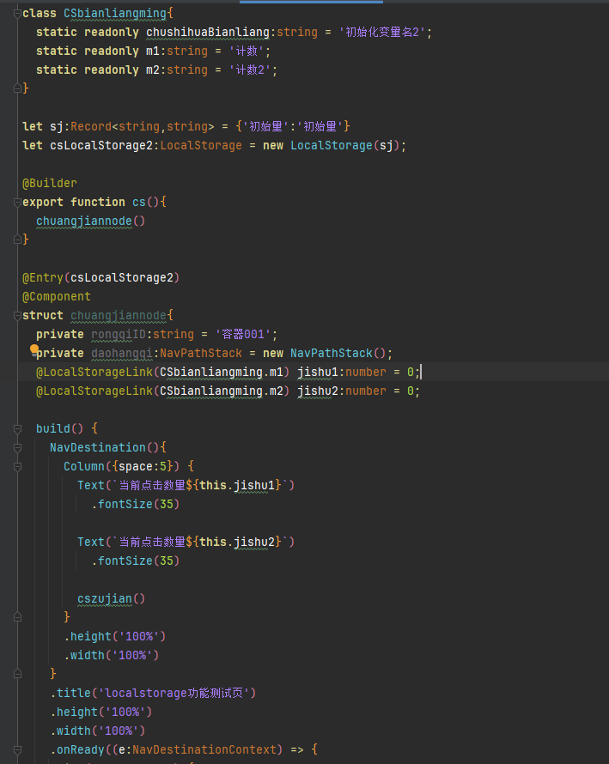Image resolution: width=609 pixels, height=764 pixels.
Task: Click the yellow lightbulb quick-fix icon
Action: click(x=34, y=350)
